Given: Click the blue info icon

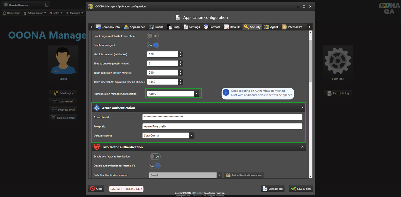Looking at the screenshot, I should [226, 93].
